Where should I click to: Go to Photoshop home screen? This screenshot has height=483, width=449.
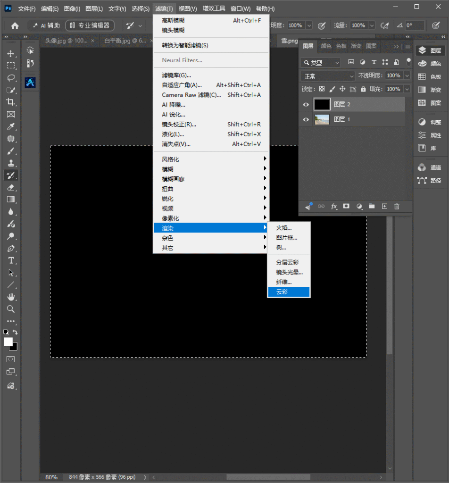tap(15, 25)
